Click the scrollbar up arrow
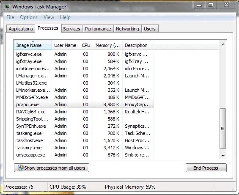Screen dimensions: 239x195 [223, 44]
